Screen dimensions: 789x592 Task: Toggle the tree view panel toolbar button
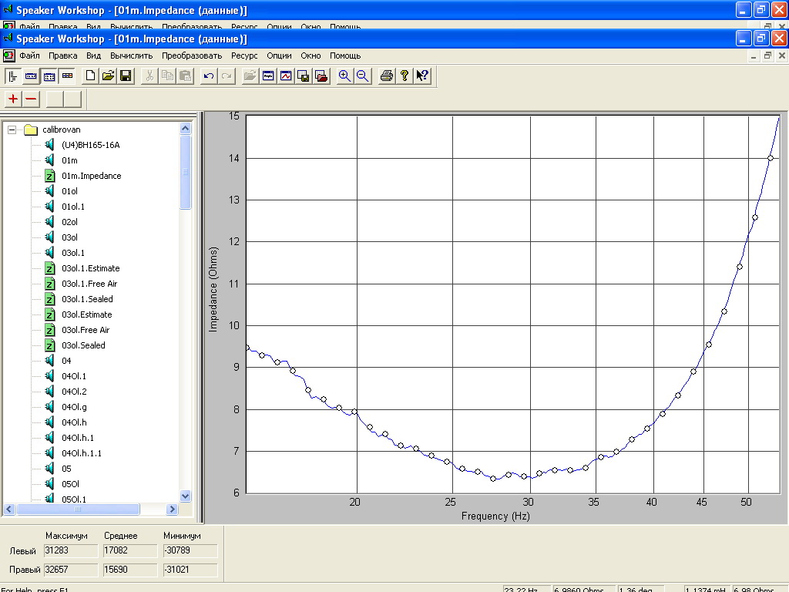(x=13, y=76)
